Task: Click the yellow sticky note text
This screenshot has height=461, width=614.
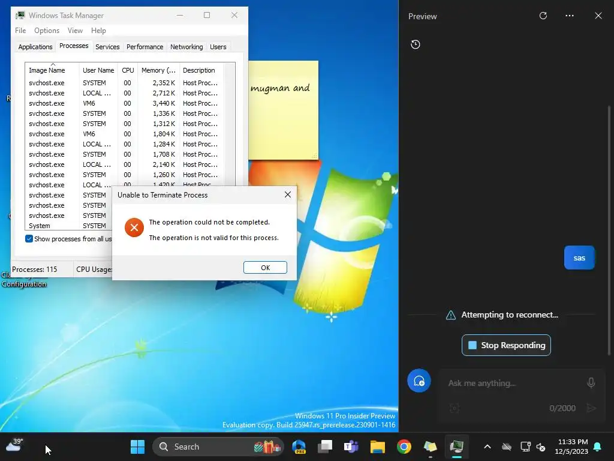Action: (x=280, y=88)
